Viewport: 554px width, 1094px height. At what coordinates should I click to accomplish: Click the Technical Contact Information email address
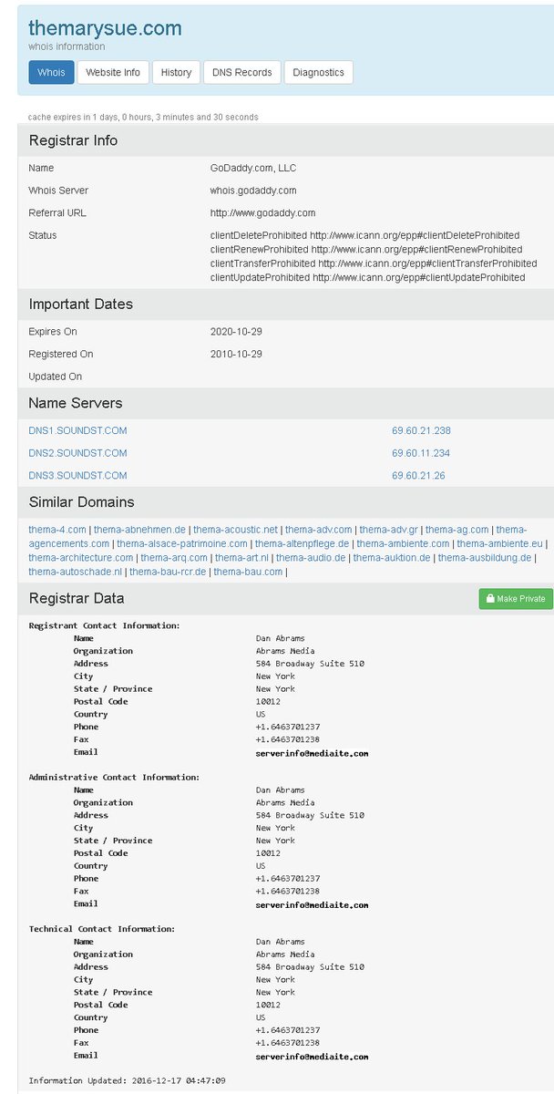tap(312, 1056)
